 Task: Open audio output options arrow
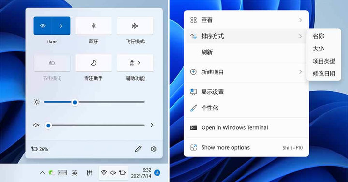click(152, 125)
